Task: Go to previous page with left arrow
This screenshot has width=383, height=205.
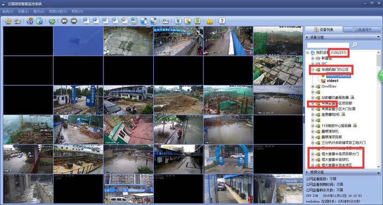Action: click(64, 21)
